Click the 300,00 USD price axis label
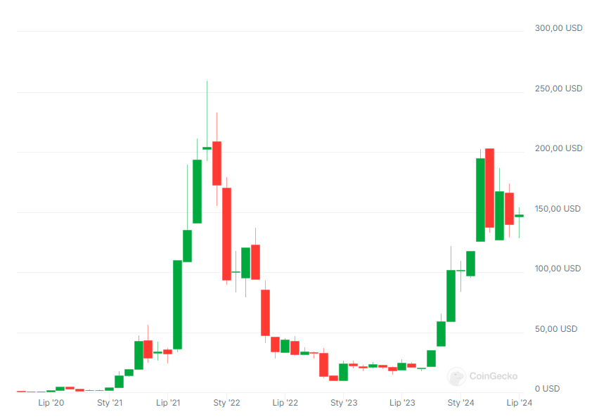This screenshot has height=419, width=606. [558, 29]
